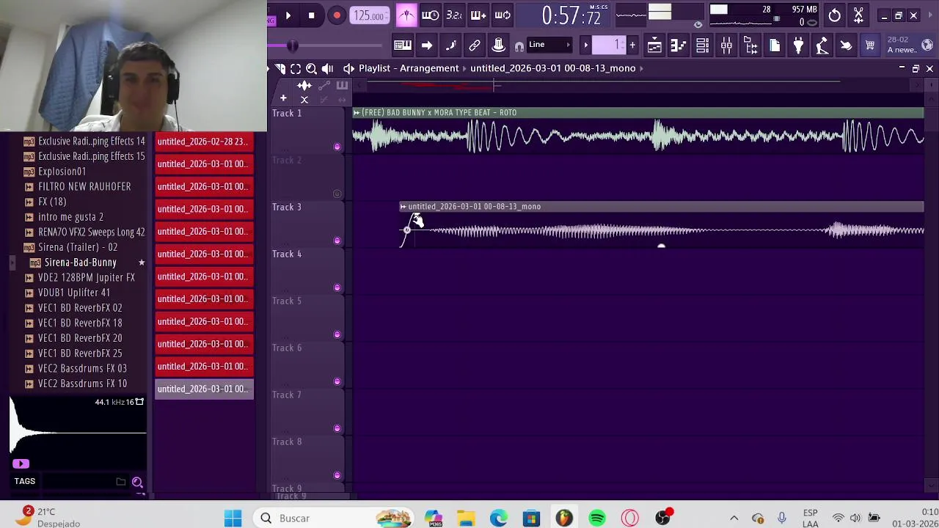Click the news panel globe icon
Image resolution: width=939 pixels, height=528 pixels.
pyautogui.click(x=927, y=45)
